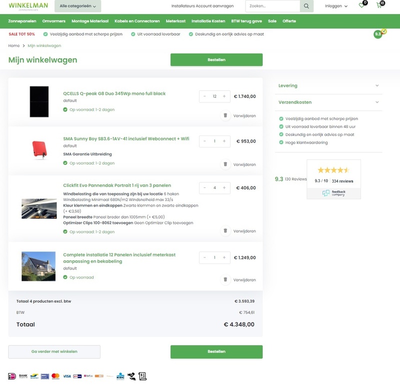This screenshot has height=385, width=400.
Task: Open QCELLS panel product thumbnail
Action: coord(39,101)
